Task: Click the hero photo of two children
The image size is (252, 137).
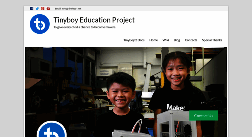Action: [126, 92]
